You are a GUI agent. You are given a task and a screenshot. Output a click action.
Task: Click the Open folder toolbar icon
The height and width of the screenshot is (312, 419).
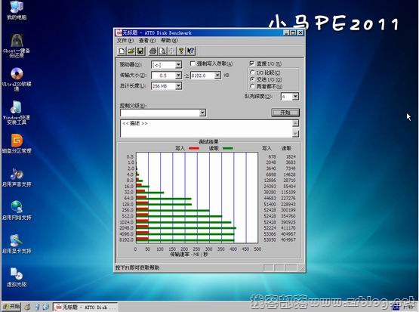click(131, 51)
